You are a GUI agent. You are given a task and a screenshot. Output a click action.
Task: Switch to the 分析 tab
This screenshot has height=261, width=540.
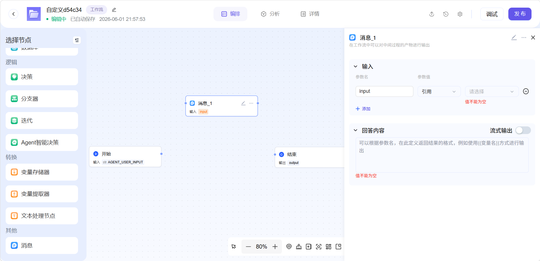coord(270,14)
